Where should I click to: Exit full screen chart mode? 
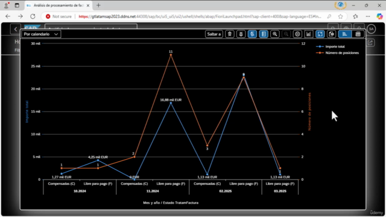[x=320, y=34]
